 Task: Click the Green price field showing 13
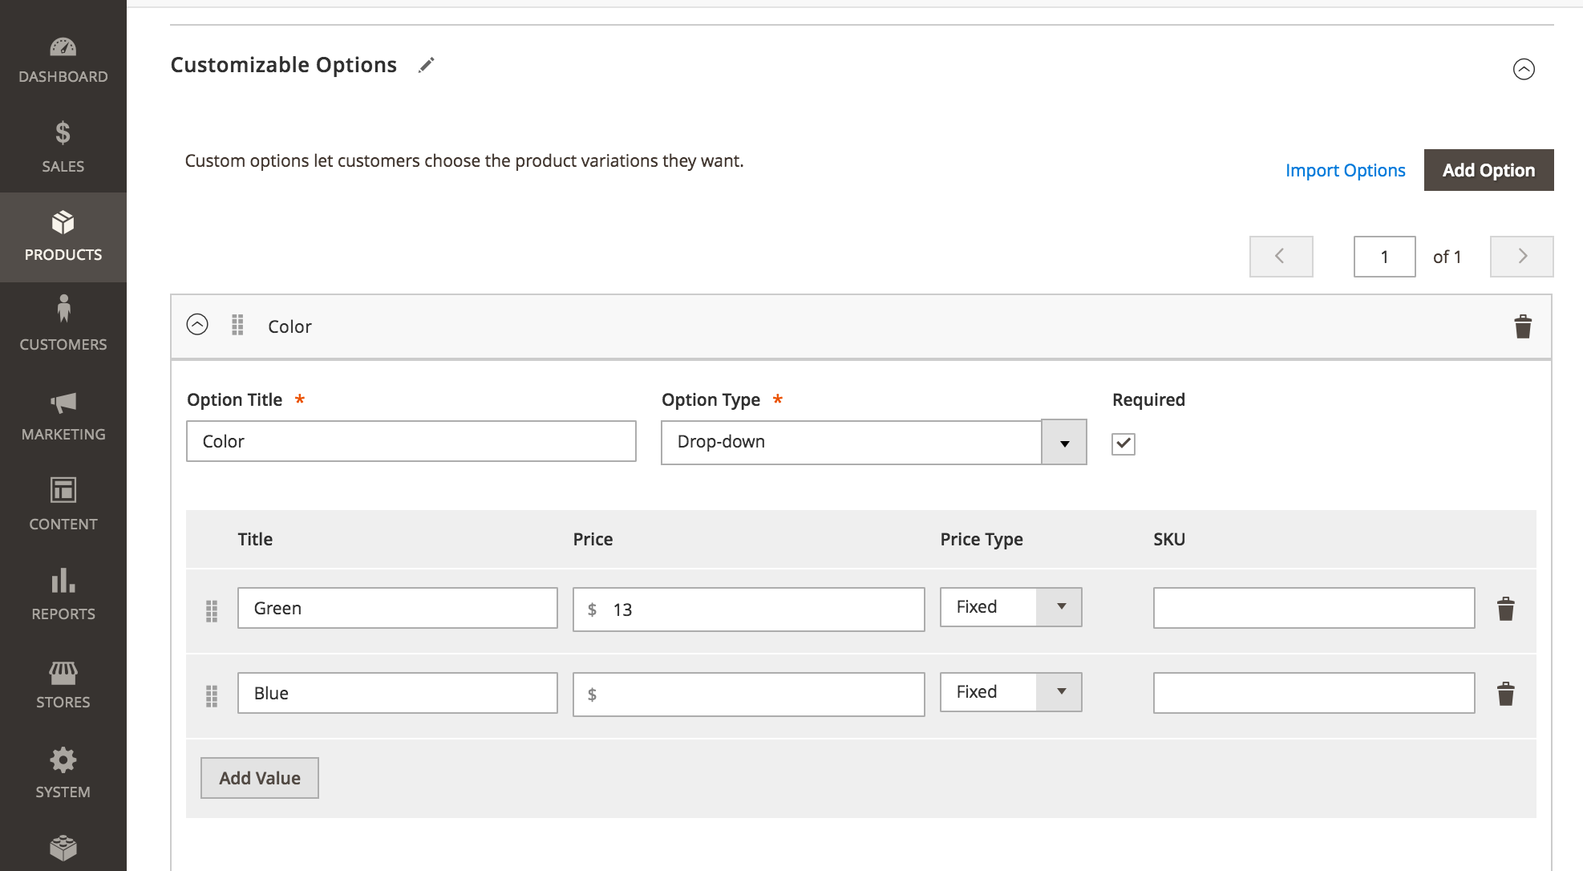pos(749,610)
